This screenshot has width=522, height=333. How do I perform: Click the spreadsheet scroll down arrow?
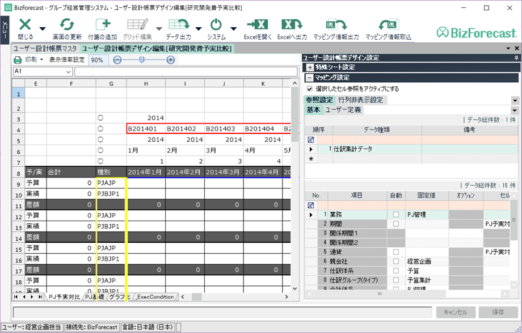click(294, 288)
